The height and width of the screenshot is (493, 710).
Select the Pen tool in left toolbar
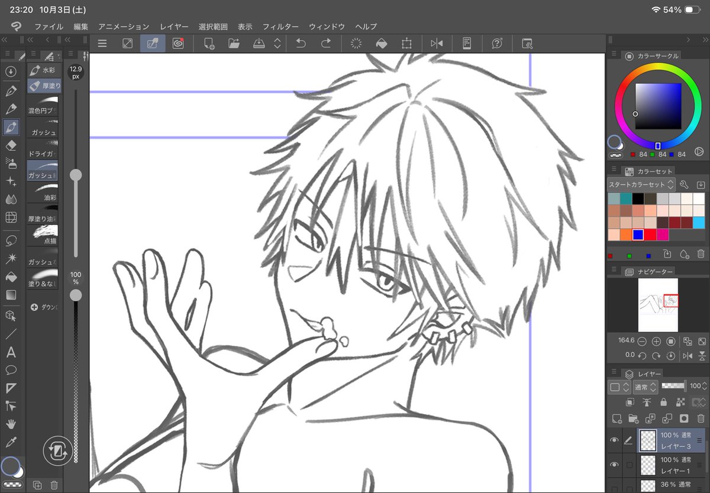[x=11, y=91]
